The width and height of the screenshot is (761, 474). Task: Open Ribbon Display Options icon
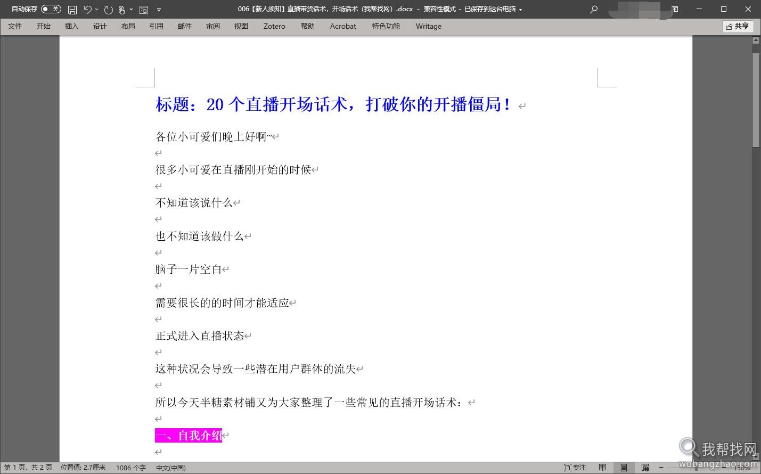click(675, 9)
